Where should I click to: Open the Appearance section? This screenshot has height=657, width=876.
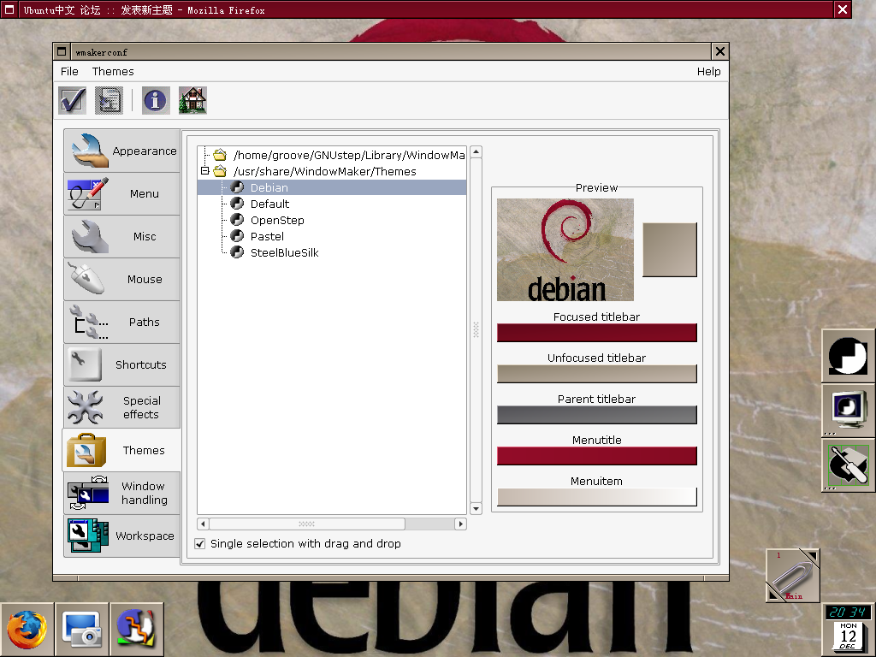click(122, 151)
